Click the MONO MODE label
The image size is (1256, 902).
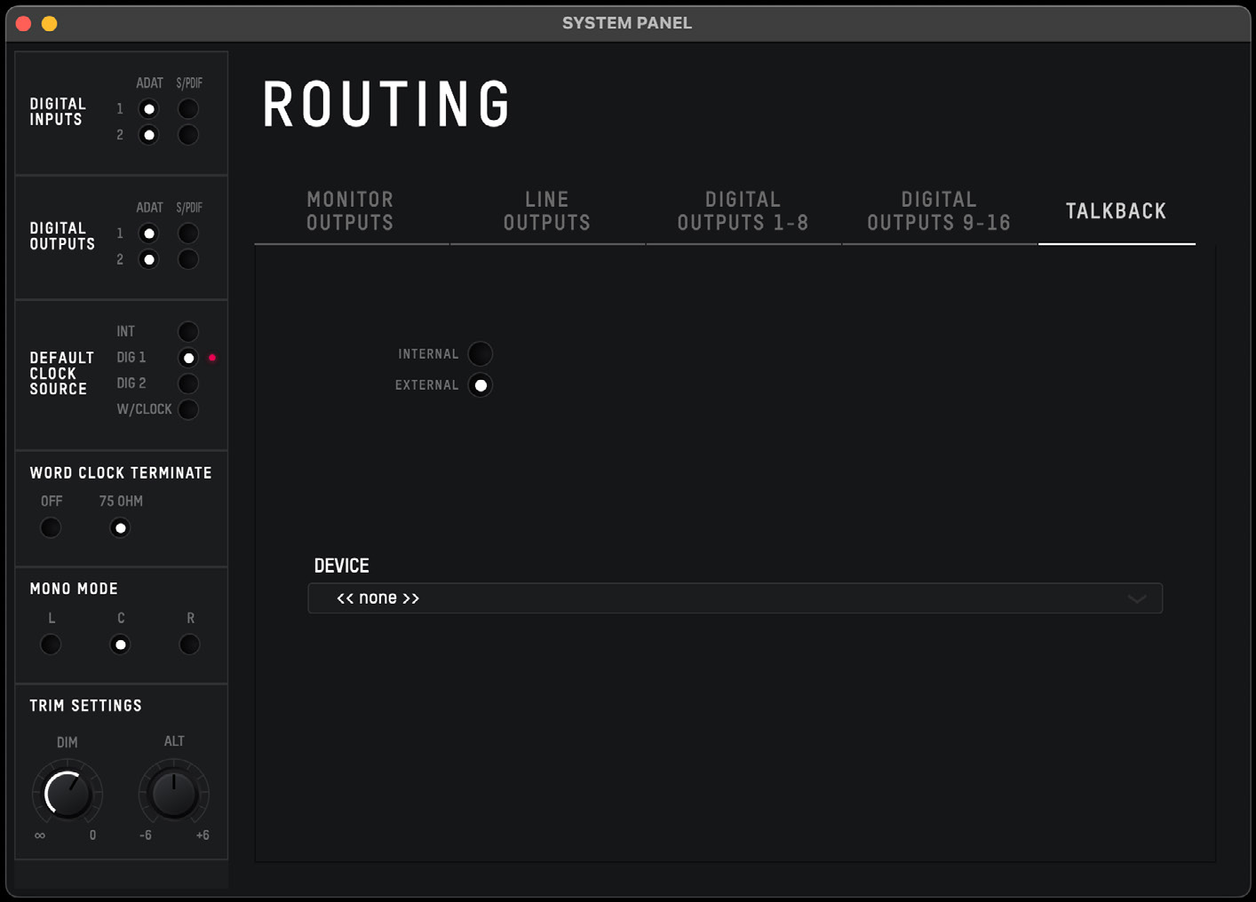pyautogui.click(x=74, y=589)
